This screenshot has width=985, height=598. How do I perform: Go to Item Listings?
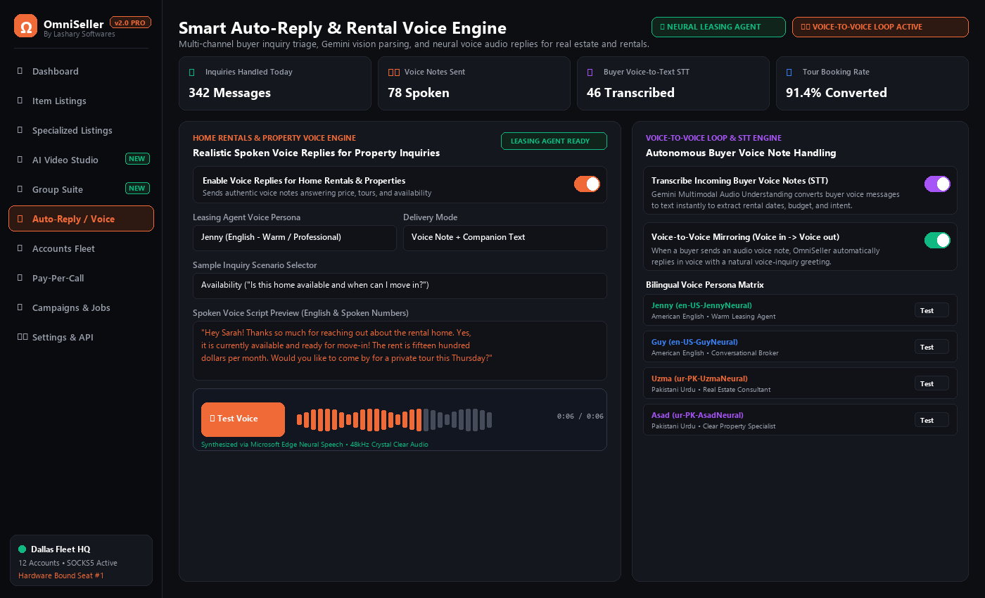coord(81,101)
